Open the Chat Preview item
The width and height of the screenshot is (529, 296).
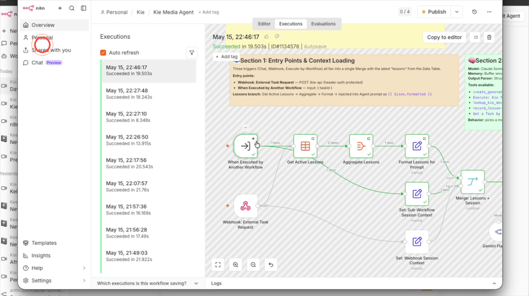(55, 63)
